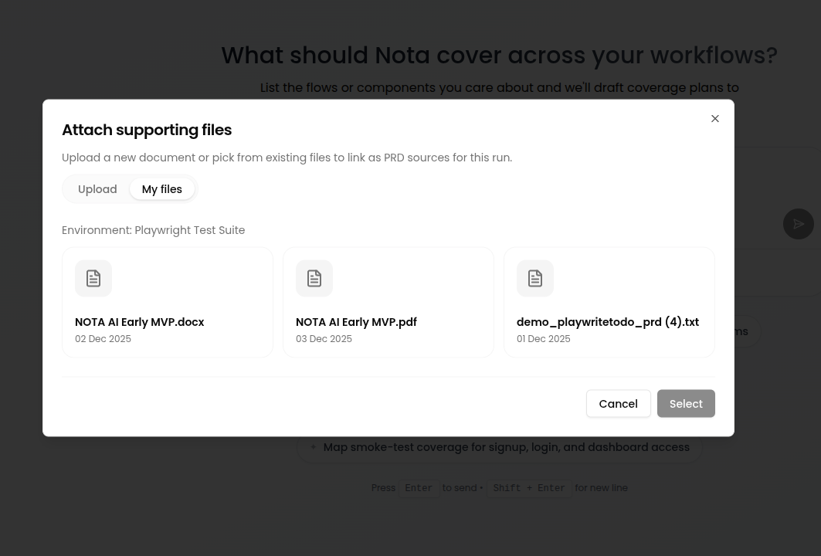Switch to the Upload tab
This screenshot has height=556, width=821.
click(97, 189)
